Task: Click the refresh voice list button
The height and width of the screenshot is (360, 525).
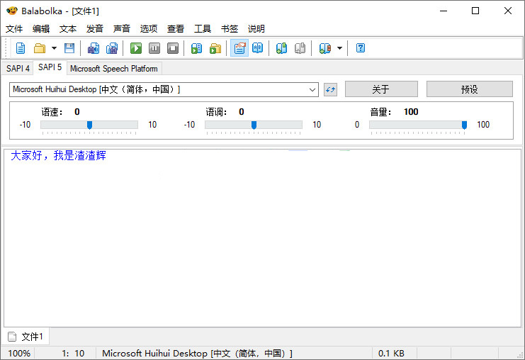Action: click(330, 89)
